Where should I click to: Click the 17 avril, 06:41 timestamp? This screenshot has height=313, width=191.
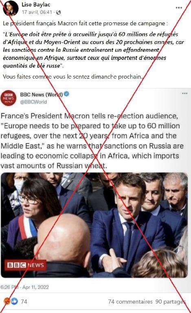pyautogui.click(x=37, y=12)
